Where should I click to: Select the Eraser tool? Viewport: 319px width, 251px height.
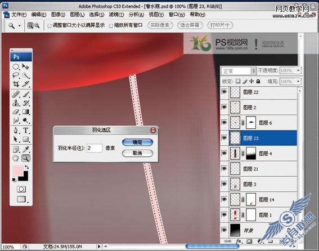tap(16, 112)
